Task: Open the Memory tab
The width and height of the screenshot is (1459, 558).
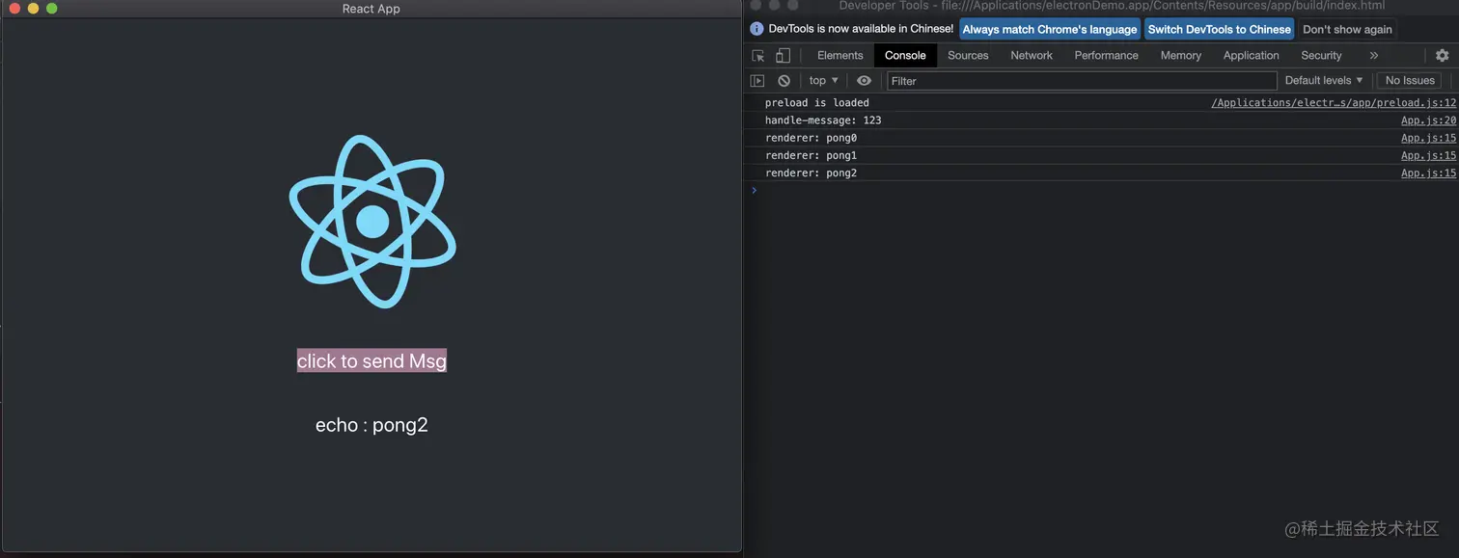Action: (x=1180, y=56)
